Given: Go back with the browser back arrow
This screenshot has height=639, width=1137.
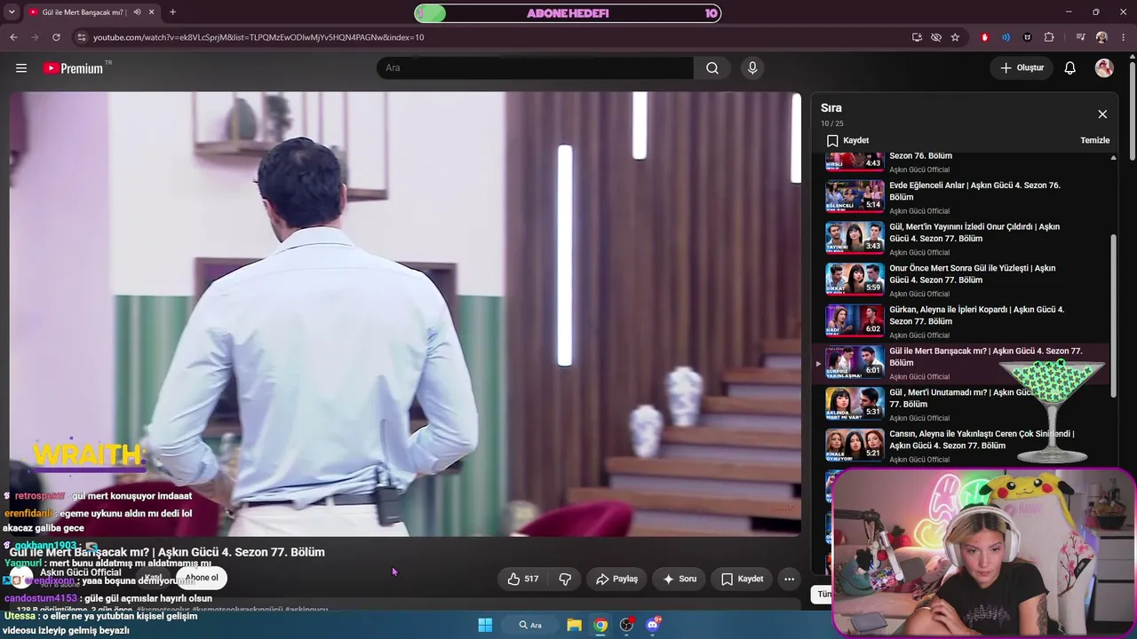Looking at the screenshot, I should point(13,37).
